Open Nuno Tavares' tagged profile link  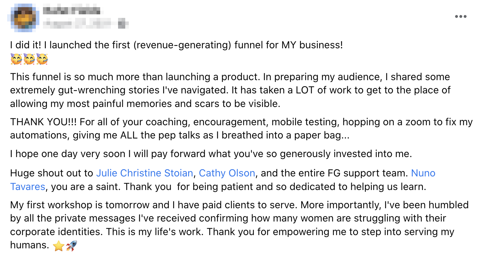(x=423, y=174)
